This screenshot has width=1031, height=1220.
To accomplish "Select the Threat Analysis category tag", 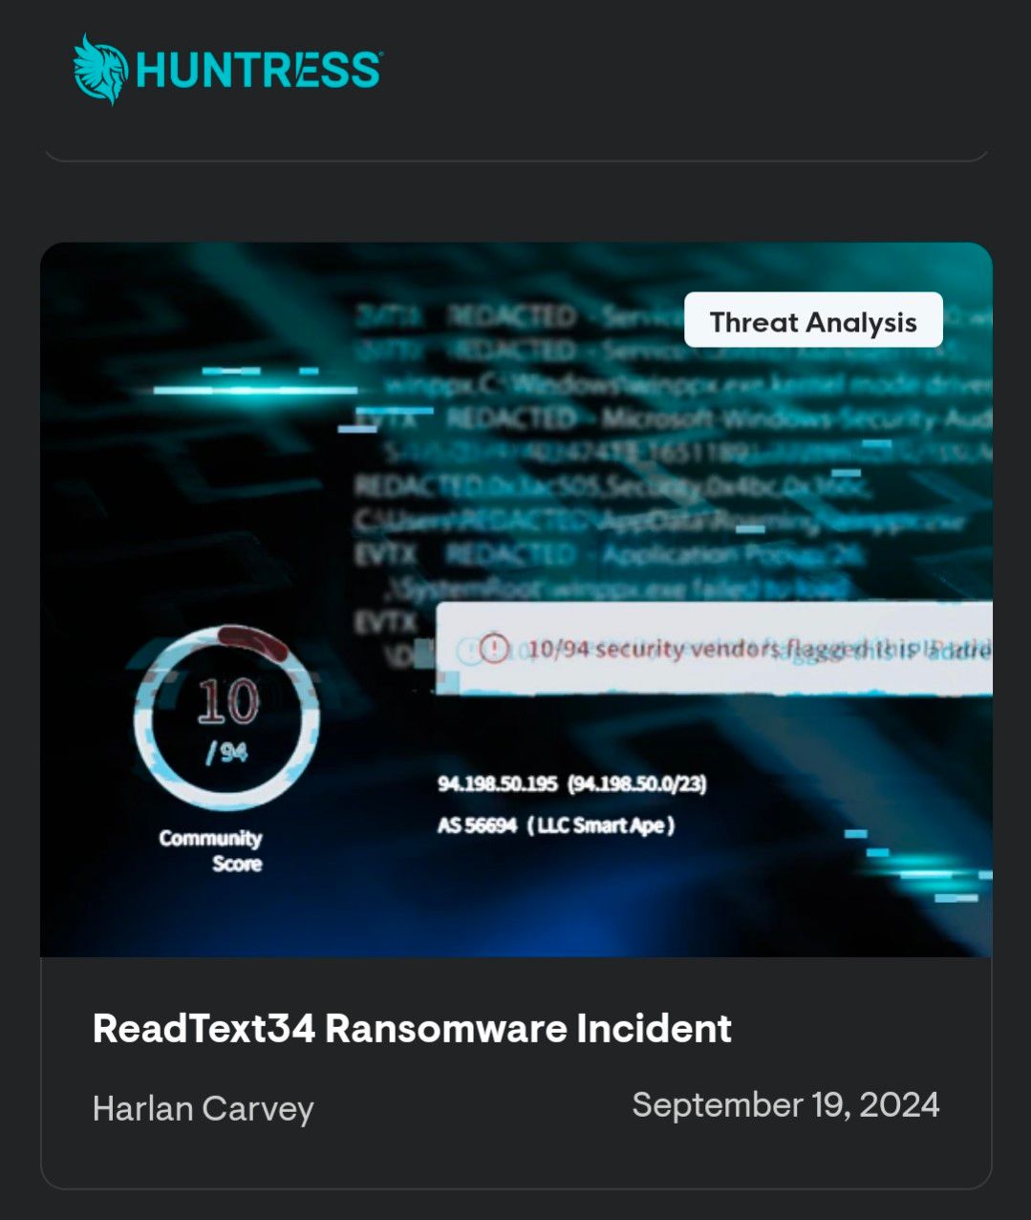I will pyautogui.click(x=813, y=322).
